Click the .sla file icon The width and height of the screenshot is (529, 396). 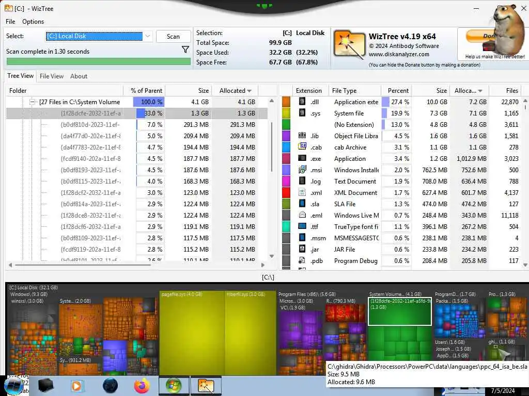[302, 204]
